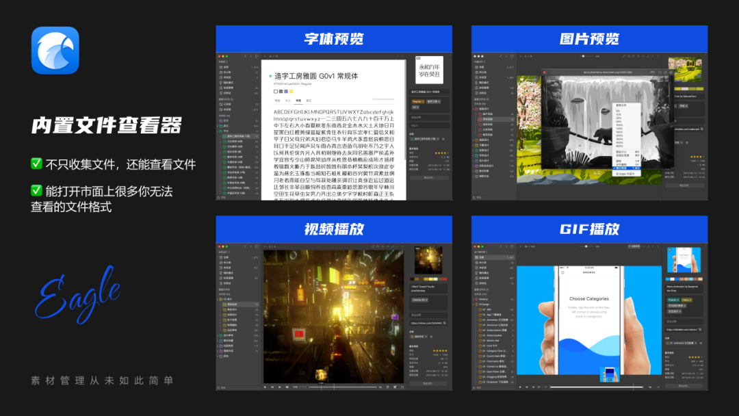The image size is (739, 416).
Task: Click export button at bottom of 字体预览 inspector
Action: coord(429,178)
